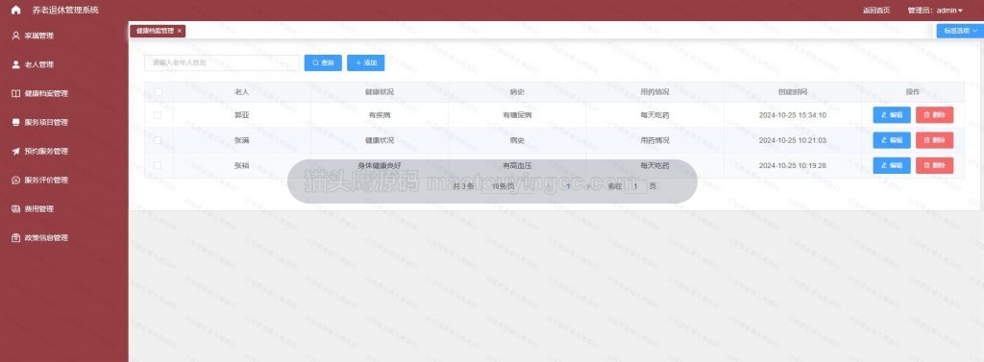Click the 用药情况 column header
984x362 pixels.
(654, 92)
